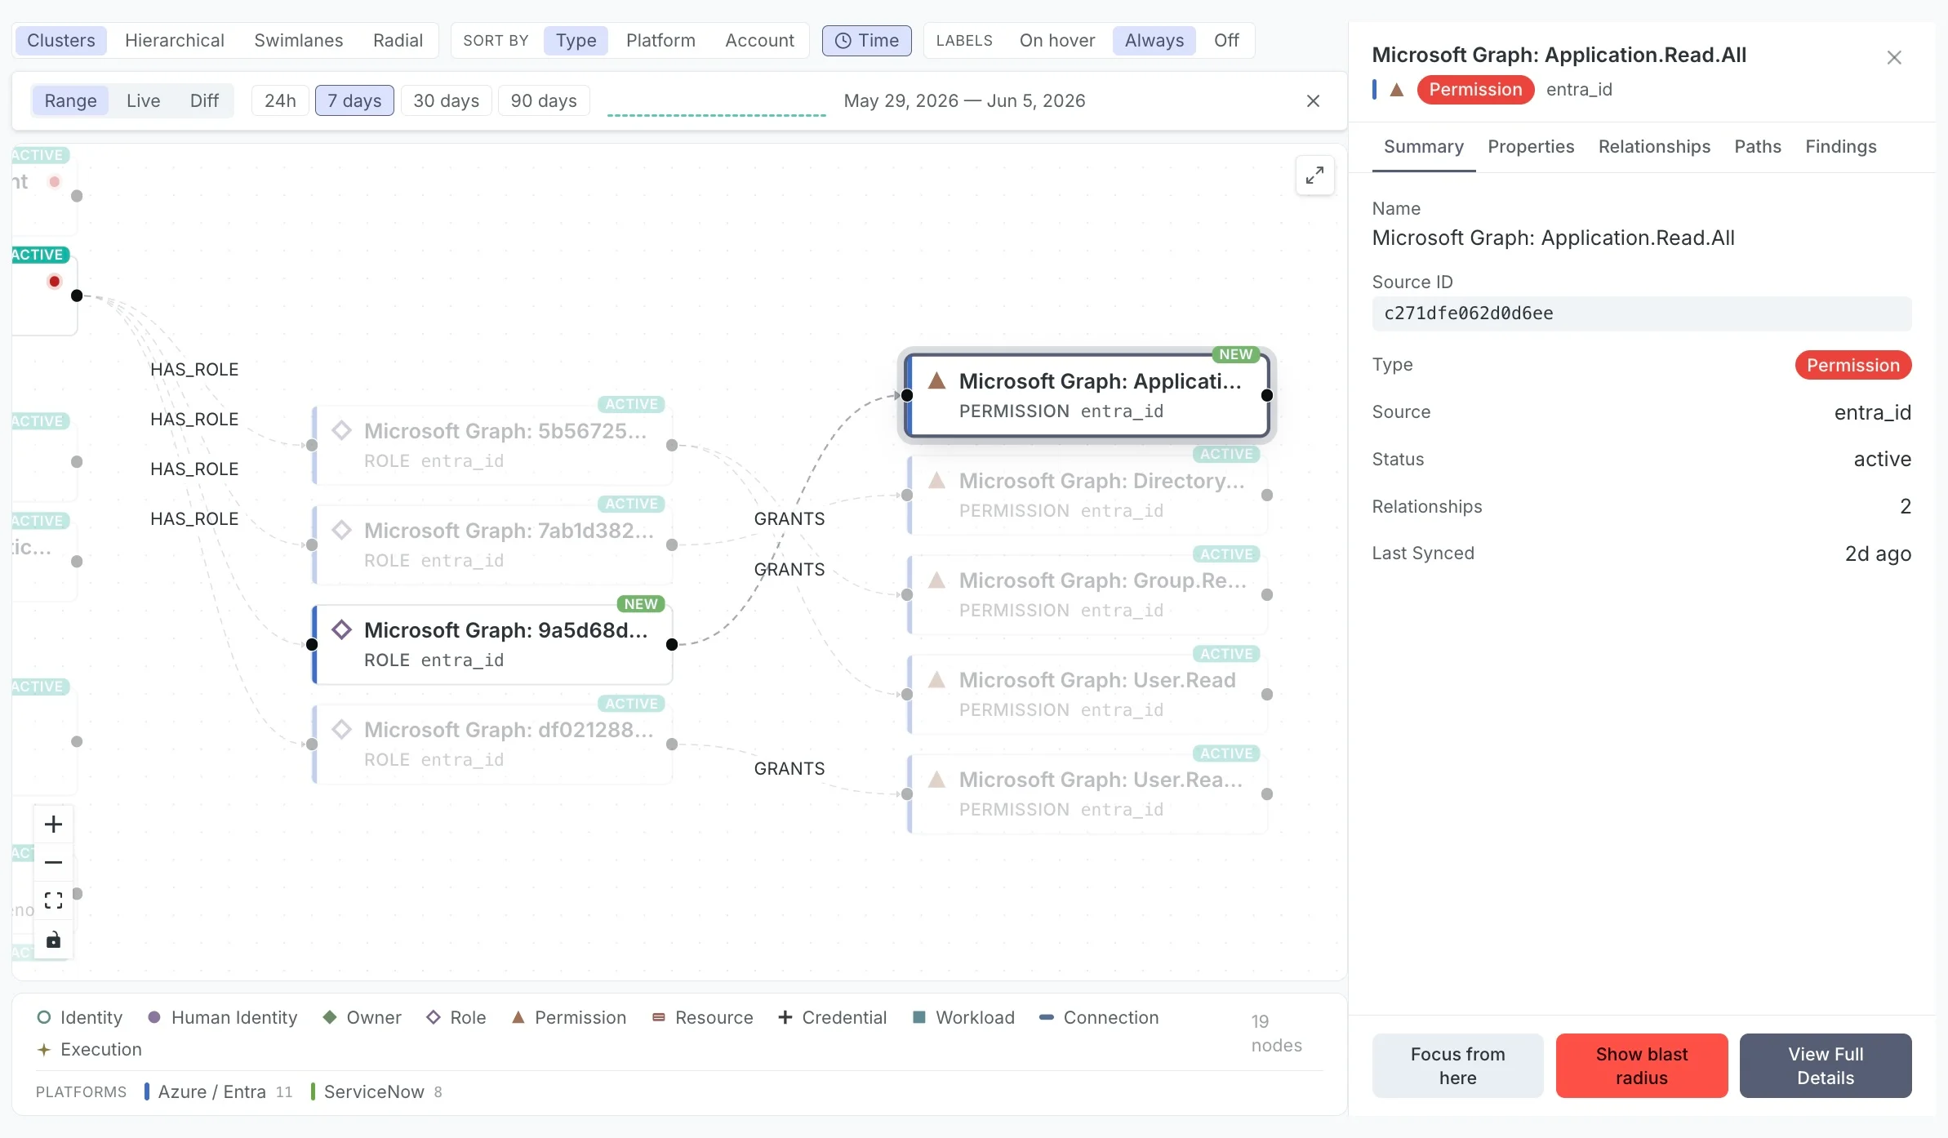The width and height of the screenshot is (1948, 1138).
Task: Click Focus from here button
Action: [x=1457, y=1066]
